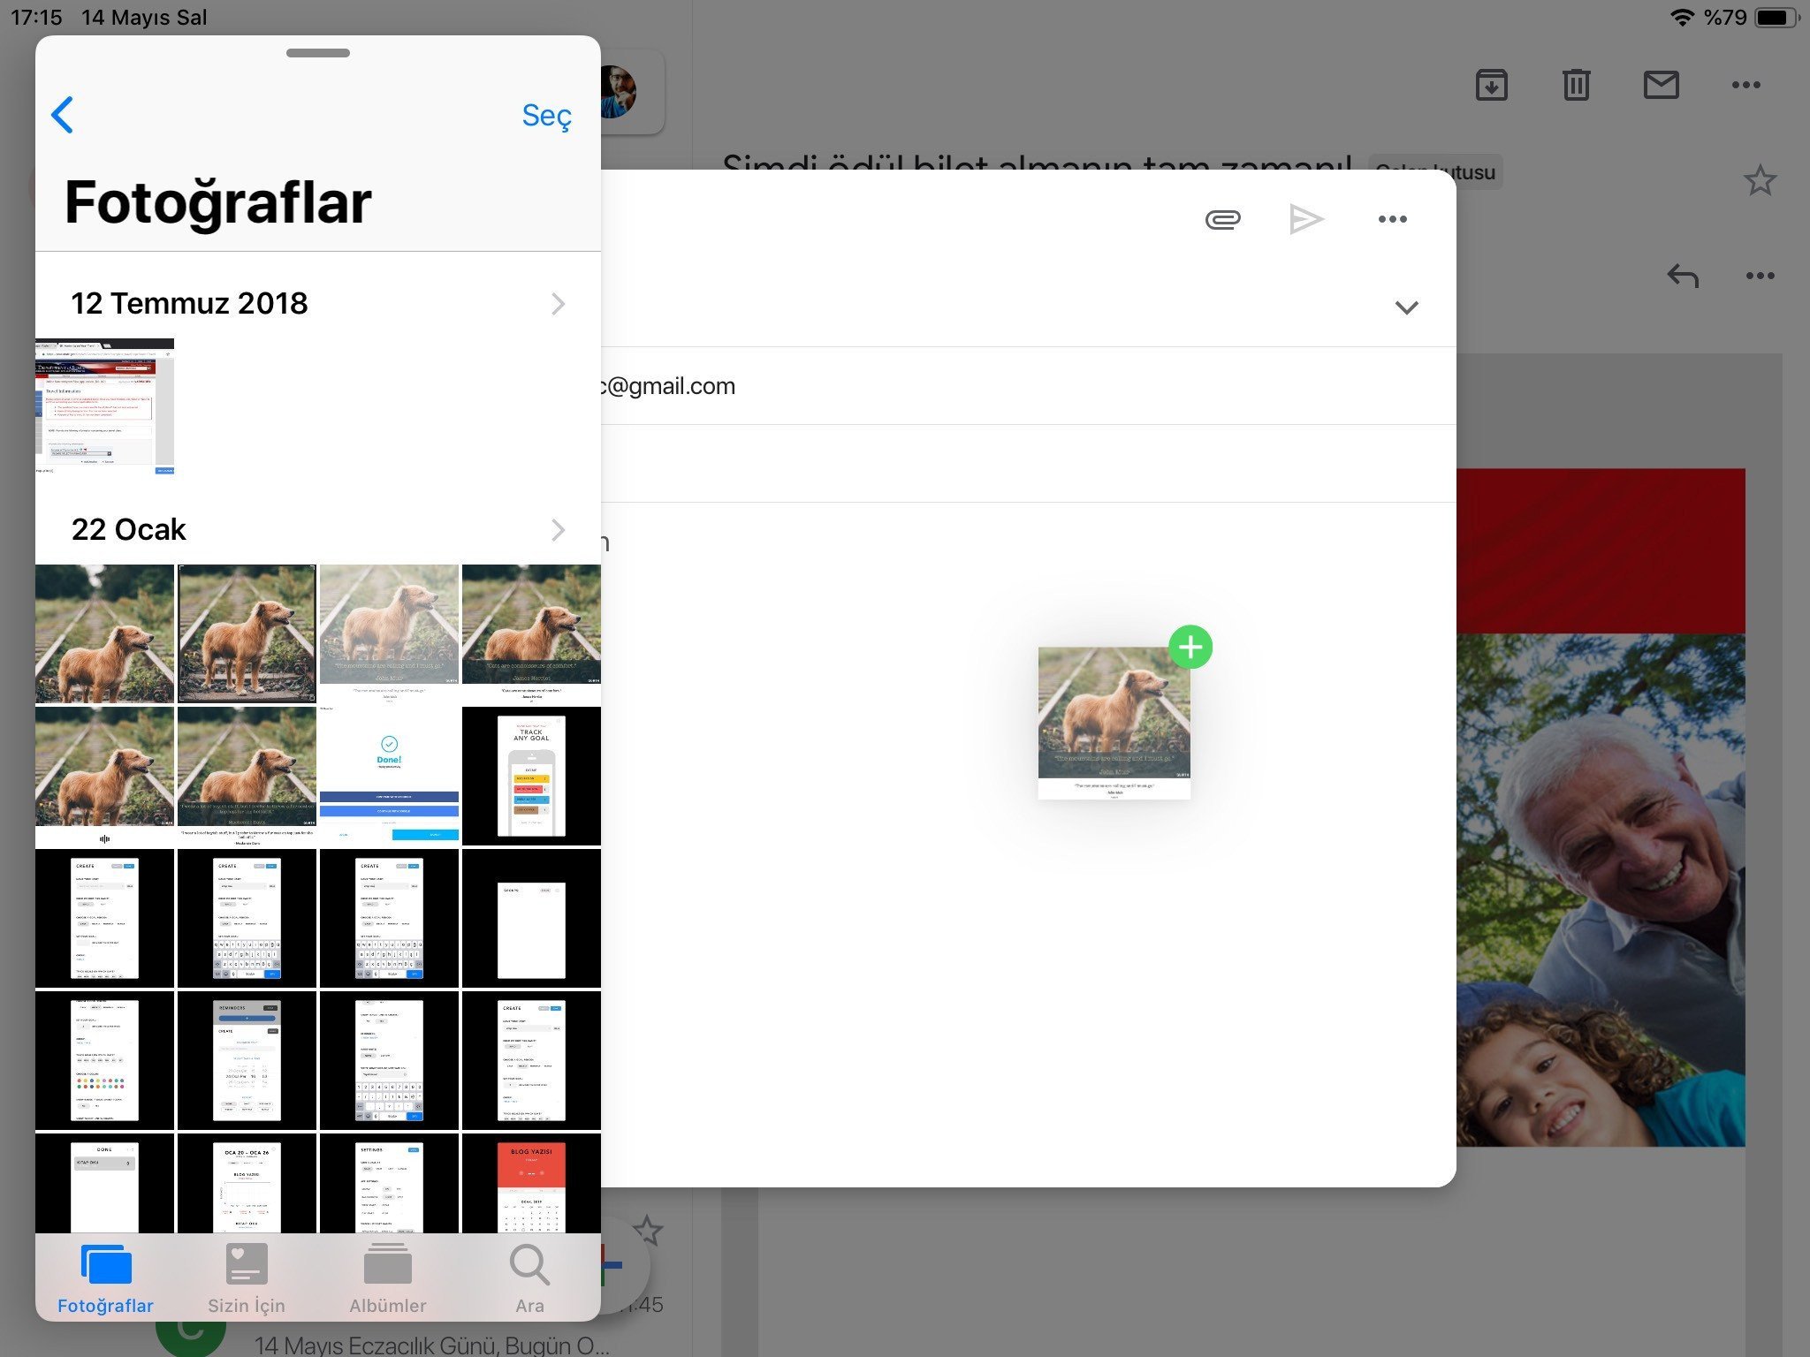Tap the first dog photo thumbnail
This screenshot has width=1810, height=1357.
coord(104,633)
